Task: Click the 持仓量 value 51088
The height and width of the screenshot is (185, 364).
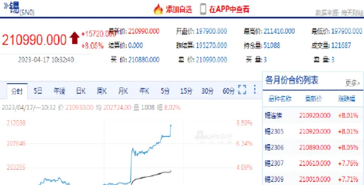Action: click(x=272, y=45)
